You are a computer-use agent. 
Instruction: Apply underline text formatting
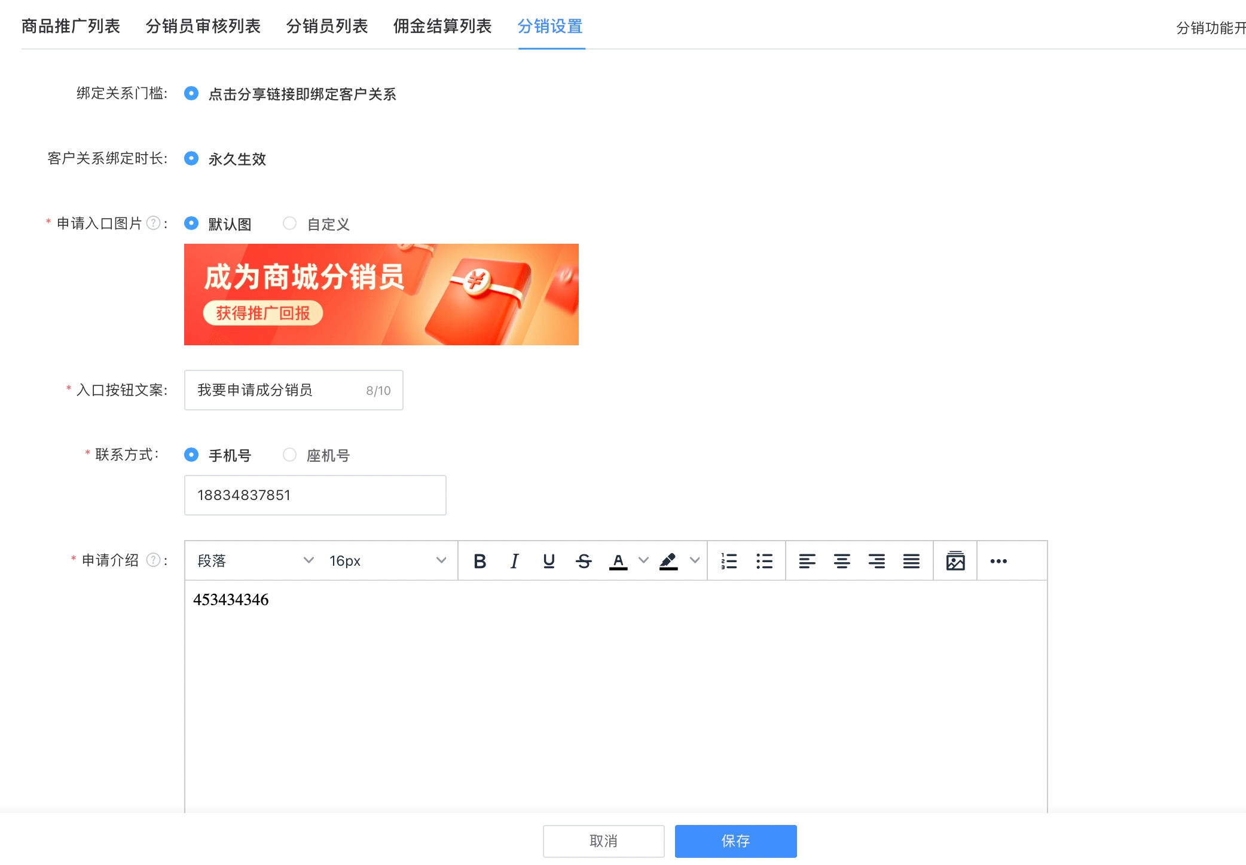click(549, 561)
